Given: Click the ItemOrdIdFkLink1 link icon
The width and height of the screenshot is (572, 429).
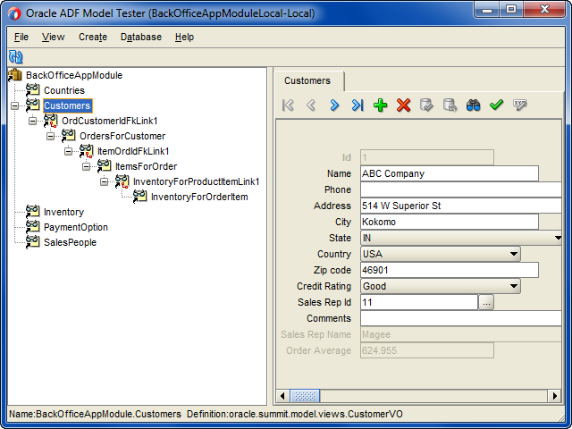Looking at the screenshot, I should (86, 151).
